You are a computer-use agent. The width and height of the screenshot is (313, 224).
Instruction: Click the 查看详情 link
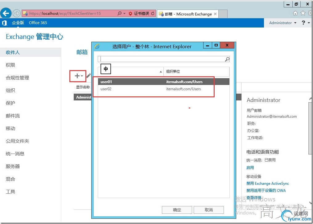[254, 198]
